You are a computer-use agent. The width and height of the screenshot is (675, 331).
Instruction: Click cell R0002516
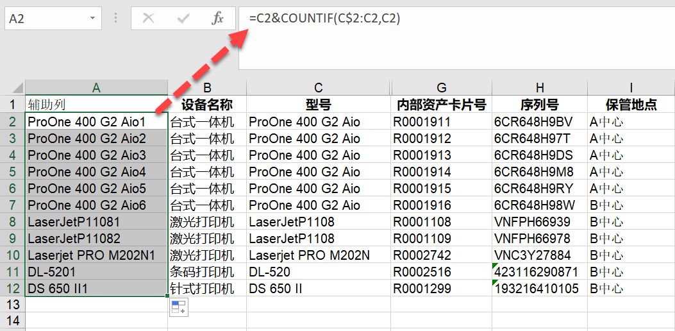[x=442, y=271]
